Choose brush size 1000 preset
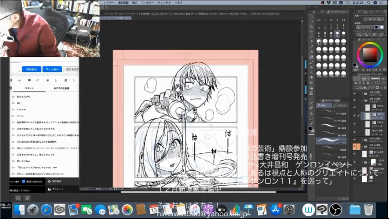The height and width of the screenshot is (219, 389). coord(319,74)
